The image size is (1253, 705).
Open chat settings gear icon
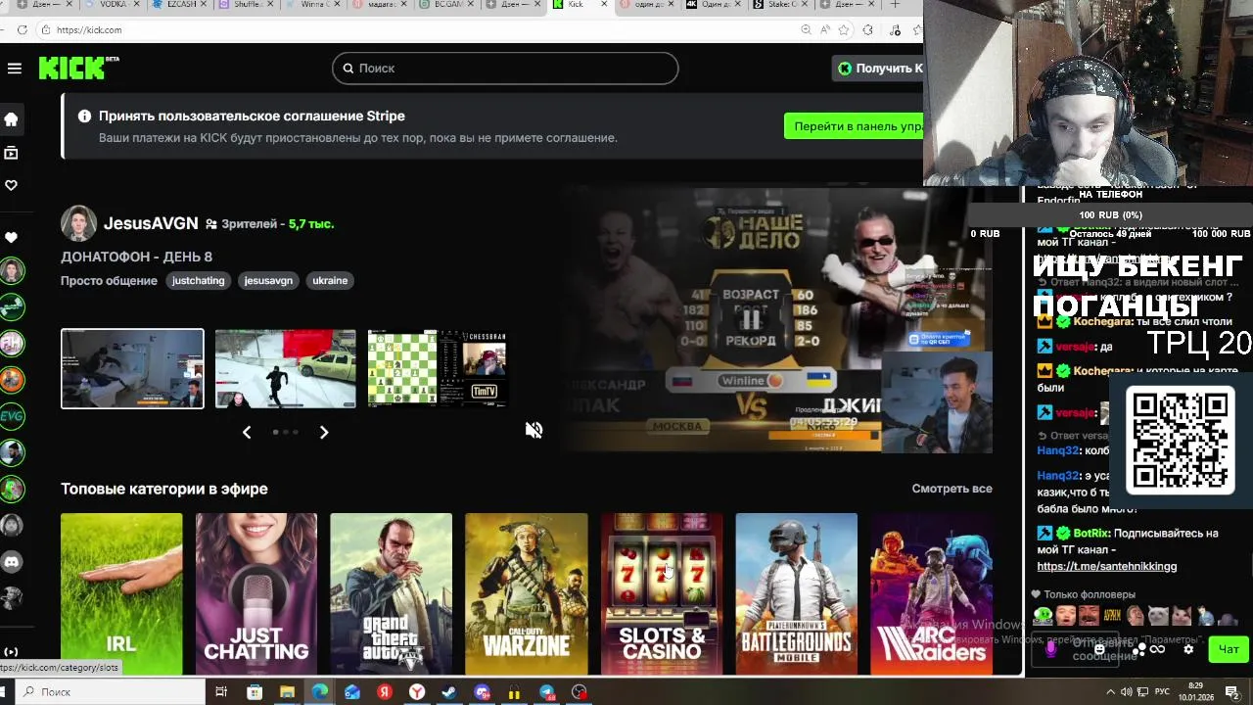click(x=1188, y=649)
